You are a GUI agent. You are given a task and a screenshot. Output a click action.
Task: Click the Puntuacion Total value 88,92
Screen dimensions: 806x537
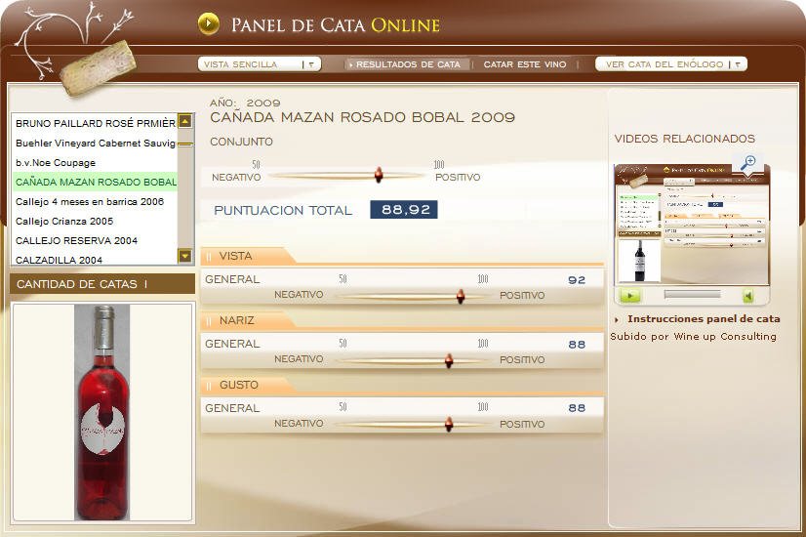click(x=404, y=210)
